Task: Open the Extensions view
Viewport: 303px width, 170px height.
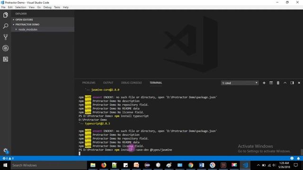Action: (x=5, y=59)
